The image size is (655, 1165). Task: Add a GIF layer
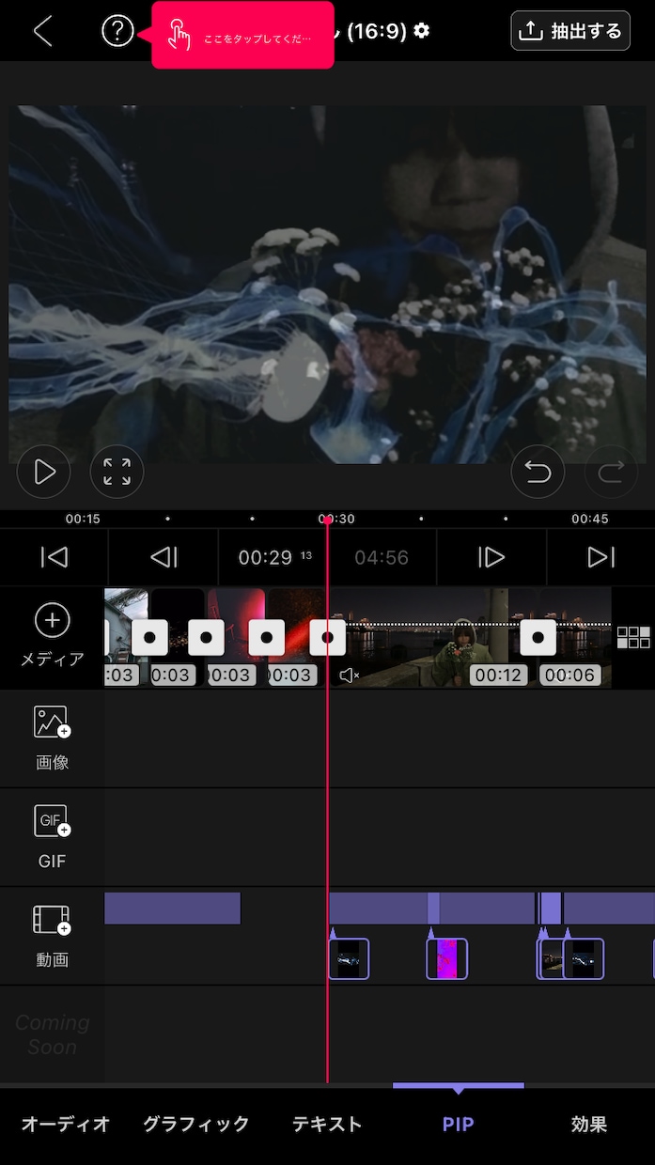click(52, 837)
